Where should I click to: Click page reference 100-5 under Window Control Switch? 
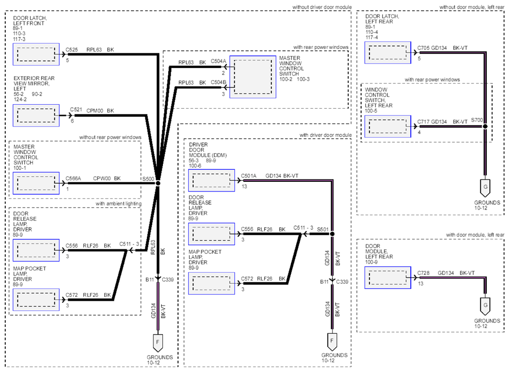(x=371, y=111)
